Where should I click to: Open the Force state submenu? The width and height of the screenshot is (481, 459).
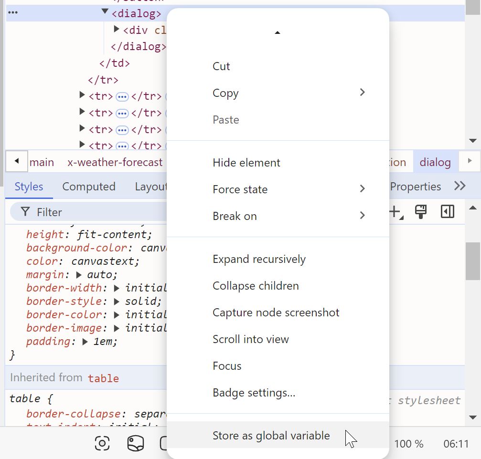(278, 189)
